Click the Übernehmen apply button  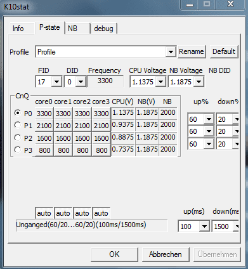217,254
